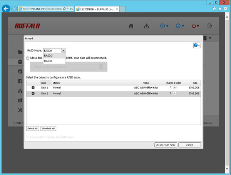Open the header help question-mark menu
Screen dimensions: 231x175
[x=164, y=26]
